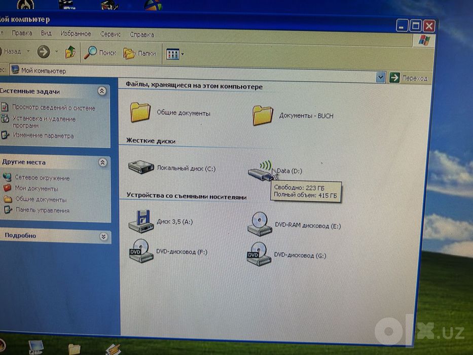Click the folder icon in the taskbar
This screenshot has width=473, height=355.
pyautogui.click(x=74, y=349)
